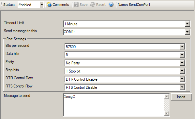The height and width of the screenshot is (119, 195).
Task: Click the Save floppy disk icon
Action: point(76,5)
